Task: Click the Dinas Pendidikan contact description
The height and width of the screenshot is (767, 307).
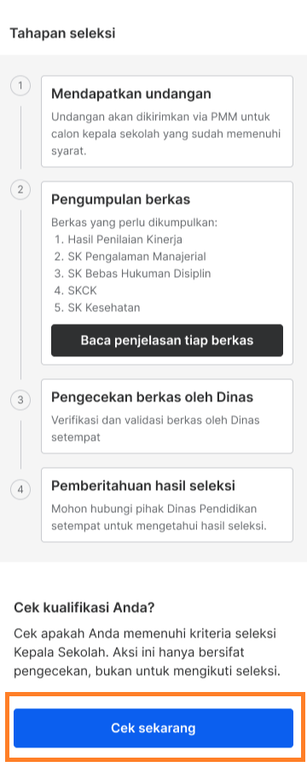Action: [159, 517]
